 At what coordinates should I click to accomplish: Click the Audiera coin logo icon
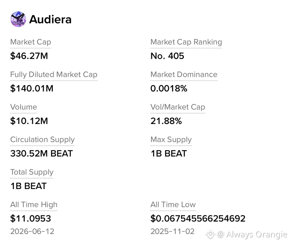point(18,19)
